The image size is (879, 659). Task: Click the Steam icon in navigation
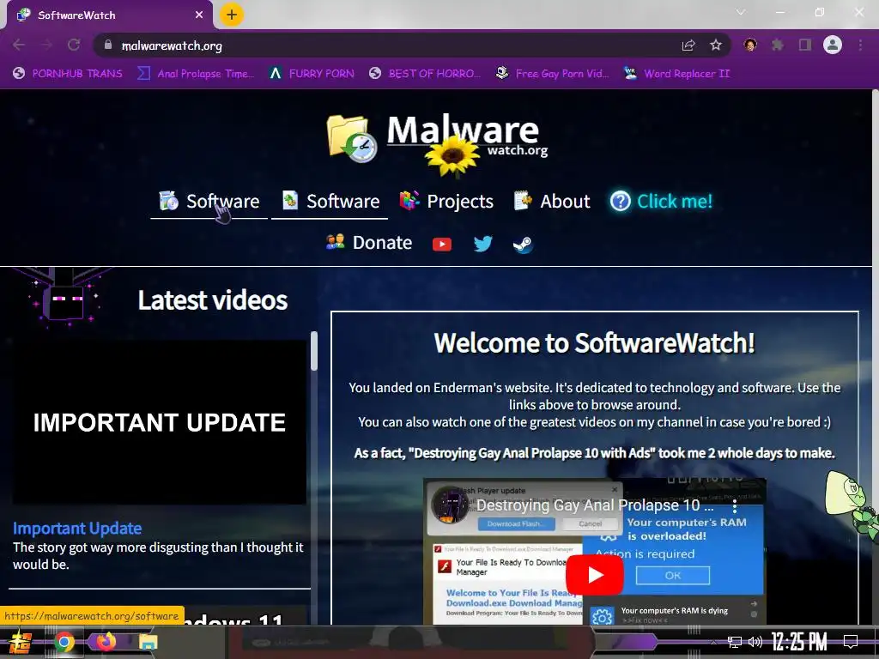[x=523, y=245]
